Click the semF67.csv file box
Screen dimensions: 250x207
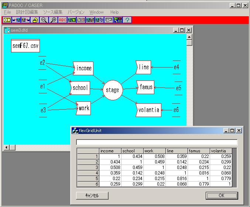coord(25,46)
